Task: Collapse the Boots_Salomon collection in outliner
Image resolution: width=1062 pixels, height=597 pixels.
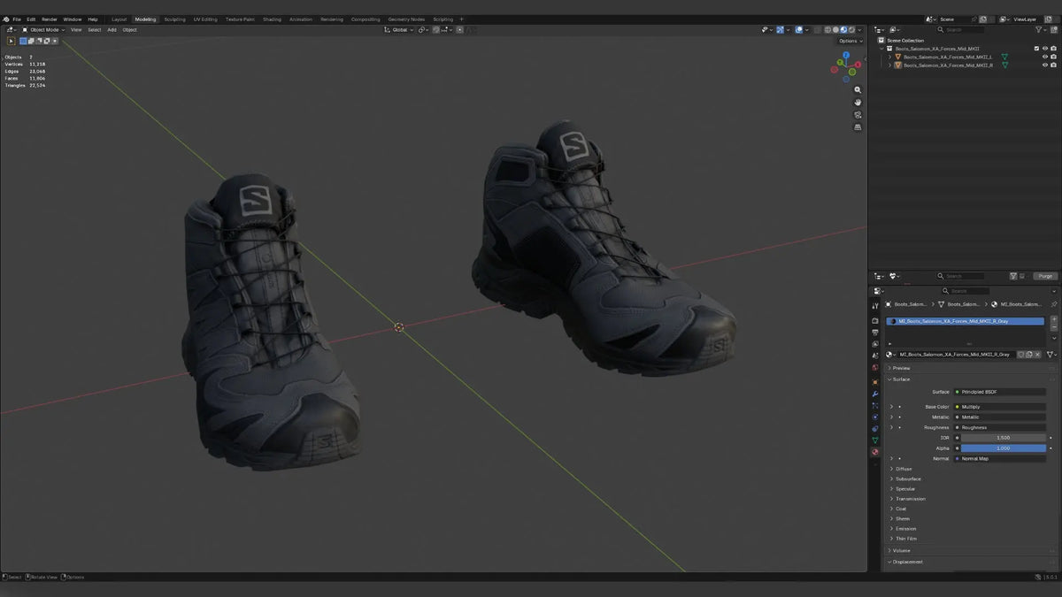Action: (x=882, y=49)
